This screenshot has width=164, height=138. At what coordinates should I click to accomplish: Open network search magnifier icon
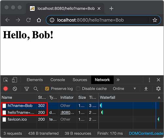coord(36,89)
